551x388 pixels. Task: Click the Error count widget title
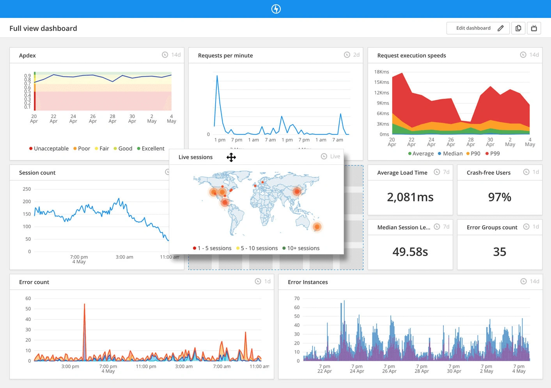pyautogui.click(x=34, y=282)
